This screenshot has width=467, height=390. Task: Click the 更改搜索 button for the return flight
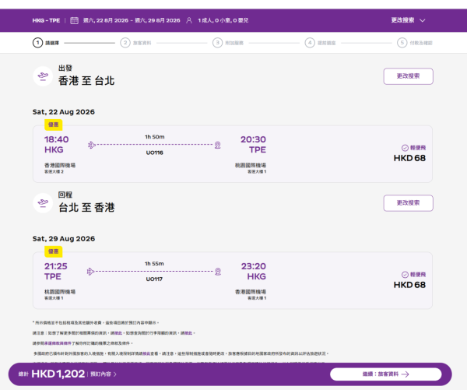tap(408, 203)
